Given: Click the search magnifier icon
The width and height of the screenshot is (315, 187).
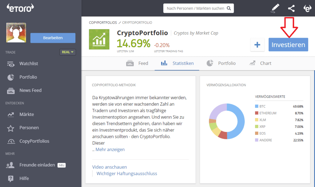Looking at the screenshot, I should pos(229,8).
